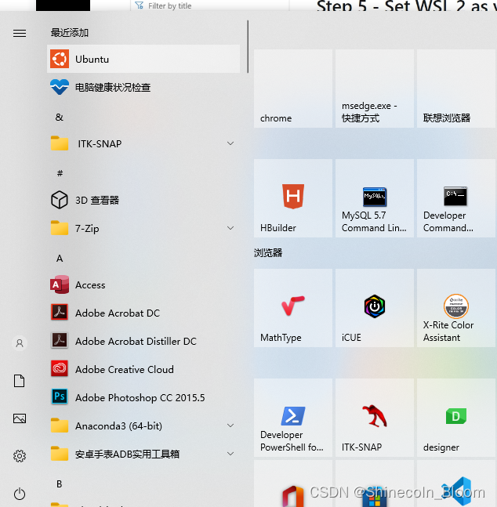Viewport: 497px width, 507px height.
Task: Click the Power button icon
Action: [20, 494]
